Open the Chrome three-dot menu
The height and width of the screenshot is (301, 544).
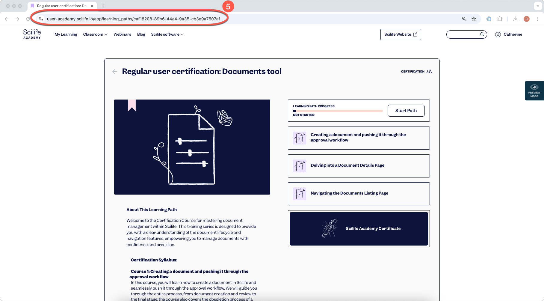(x=537, y=19)
